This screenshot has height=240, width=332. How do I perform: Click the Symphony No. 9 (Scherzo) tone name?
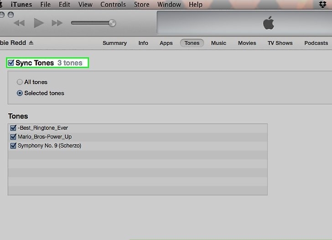click(50, 145)
